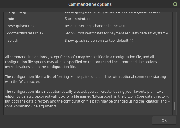Click 'Reset all settings changed in the GUI'
The width and height of the screenshot is (180, 128).
(x=95, y=26)
